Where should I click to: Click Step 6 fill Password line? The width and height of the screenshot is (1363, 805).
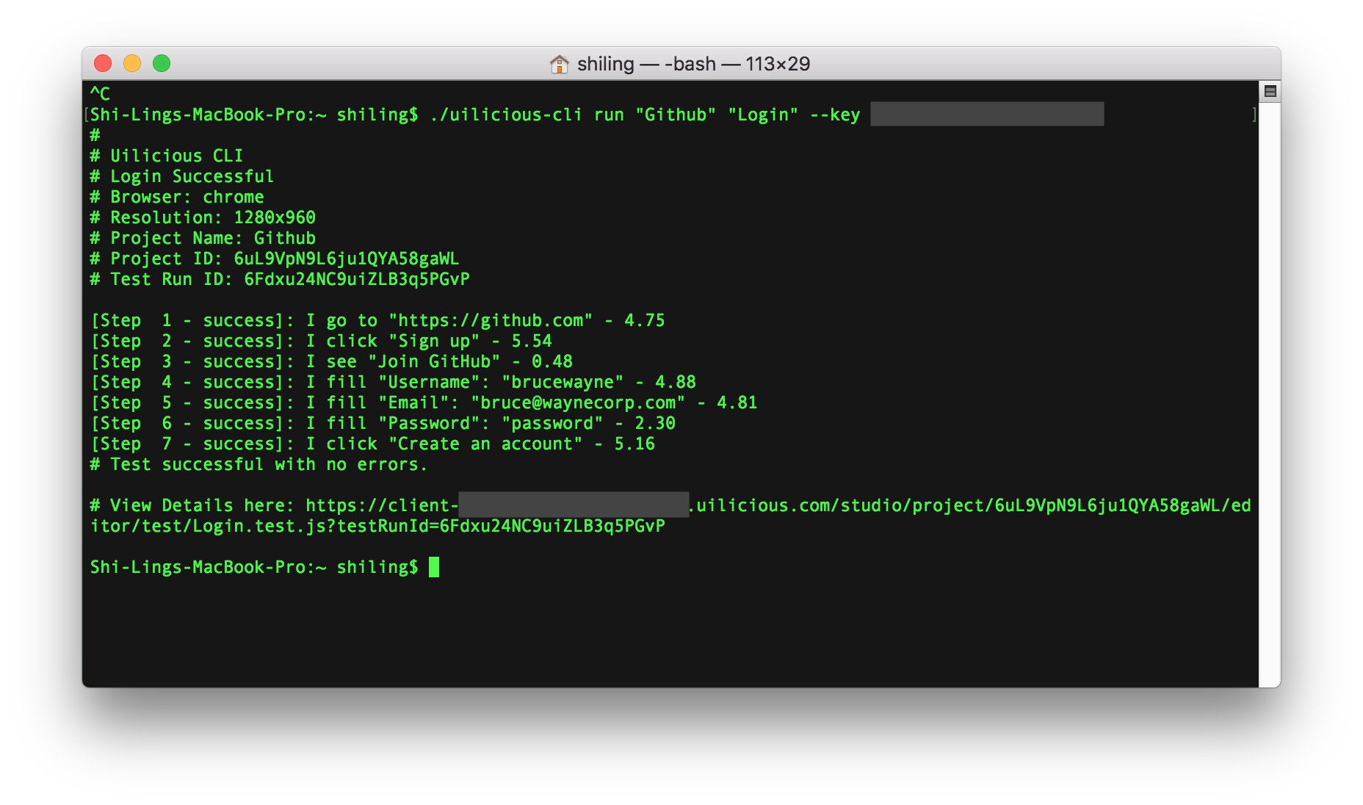click(383, 423)
